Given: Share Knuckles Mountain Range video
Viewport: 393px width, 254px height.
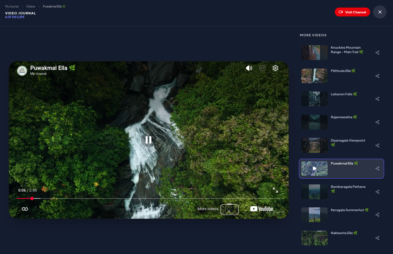Looking at the screenshot, I should click(377, 52).
